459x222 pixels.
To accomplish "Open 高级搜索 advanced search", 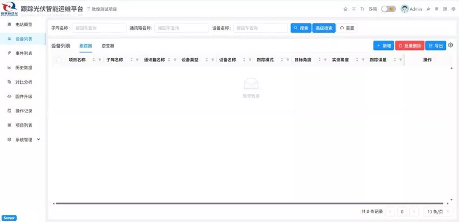I will point(324,28).
